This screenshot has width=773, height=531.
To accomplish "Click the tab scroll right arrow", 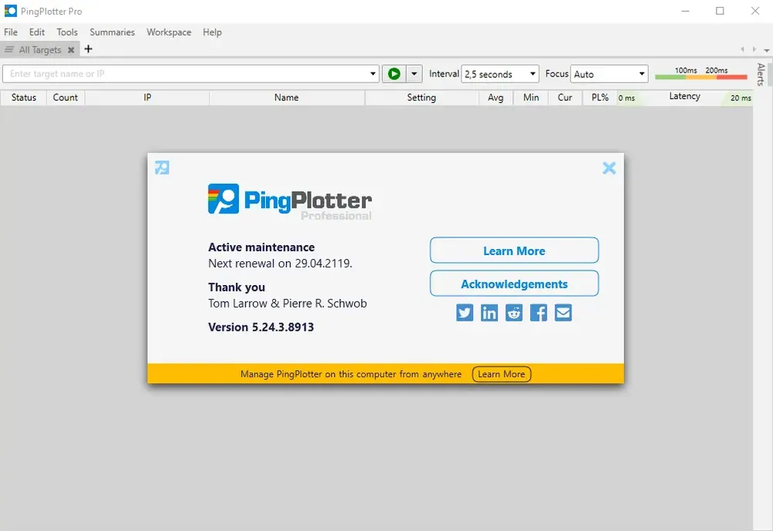I will click(754, 49).
